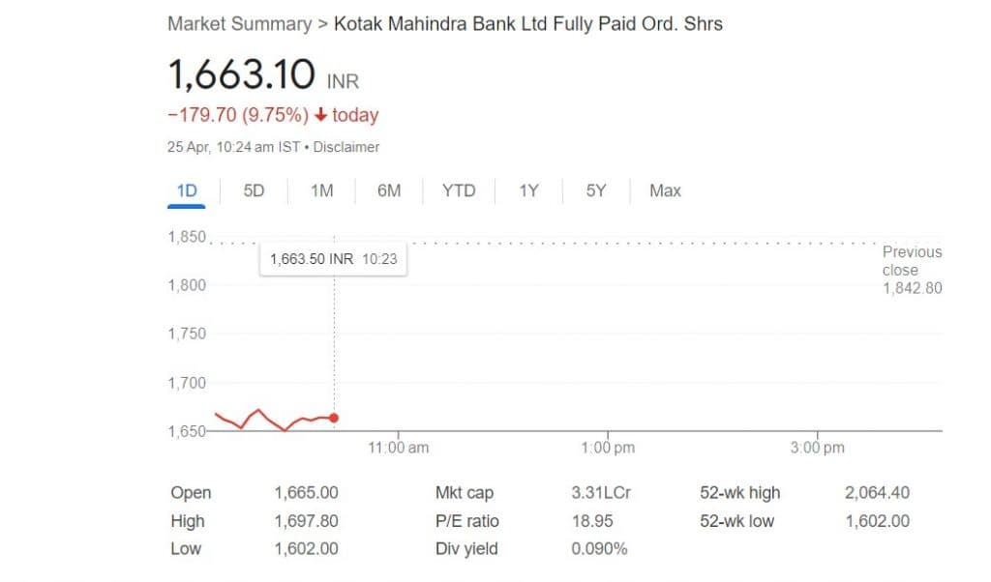Click the 1,663.50 INR chart tooltip

[333, 258]
